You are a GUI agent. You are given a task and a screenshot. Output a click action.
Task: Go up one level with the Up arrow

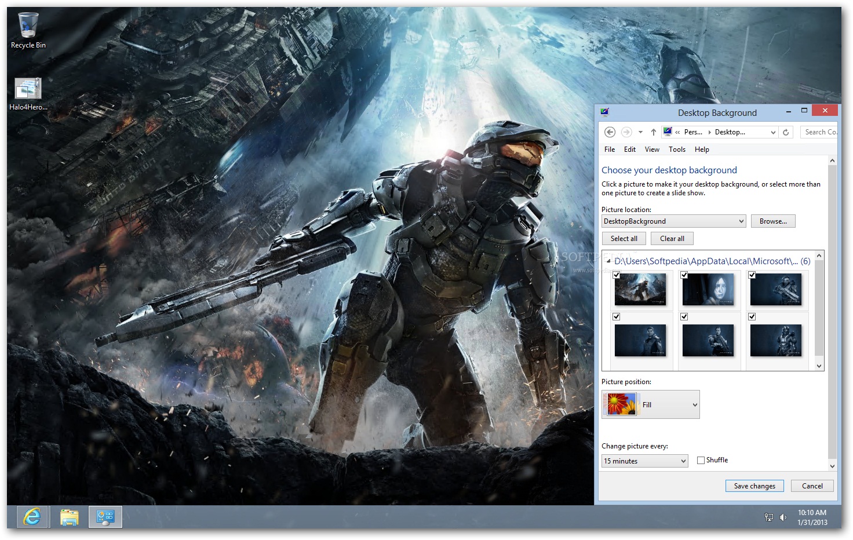653,132
